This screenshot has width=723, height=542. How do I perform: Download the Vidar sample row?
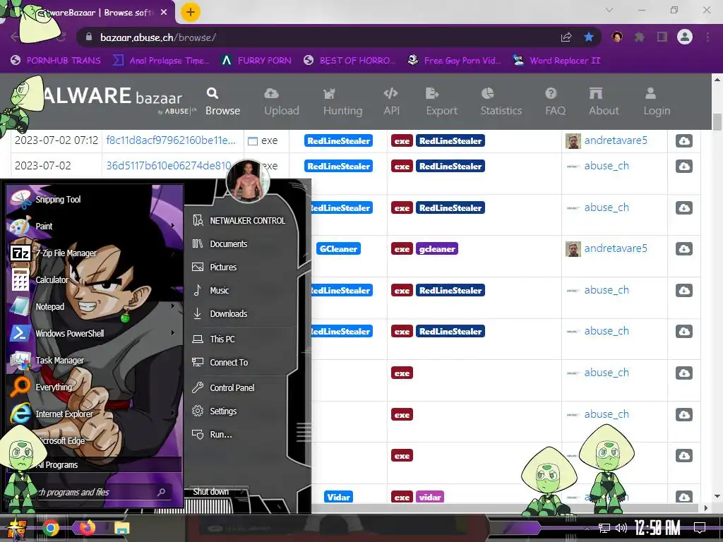(x=683, y=497)
